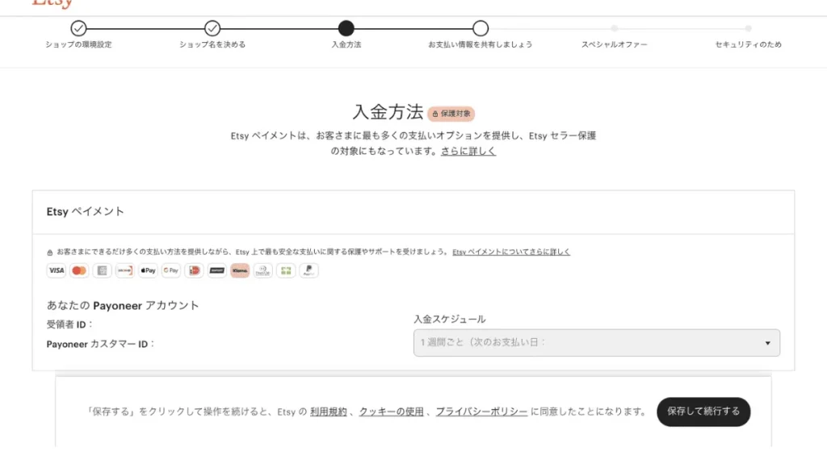Click the gray American Express card icon
Image resolution: width=827 pixels, height=451 pixels.
(x=102, y=270)
